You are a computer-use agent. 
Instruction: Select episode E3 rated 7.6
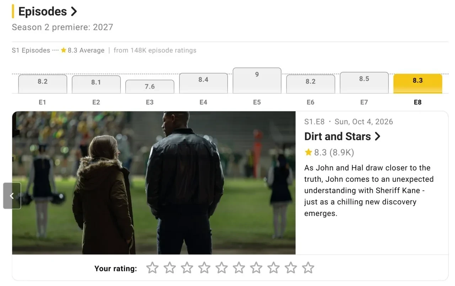click(150, 86)
